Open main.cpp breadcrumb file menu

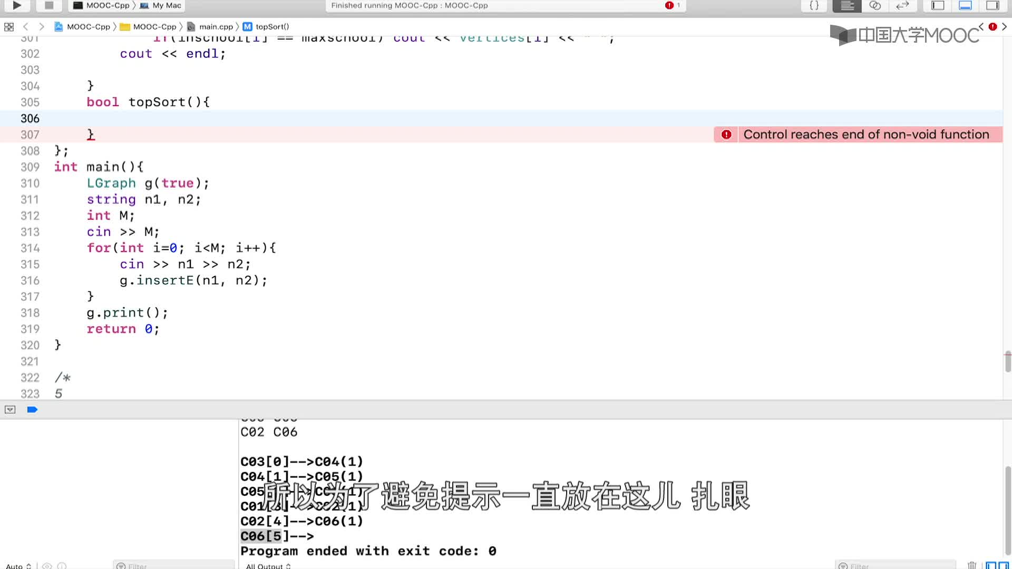coord(210,26)
